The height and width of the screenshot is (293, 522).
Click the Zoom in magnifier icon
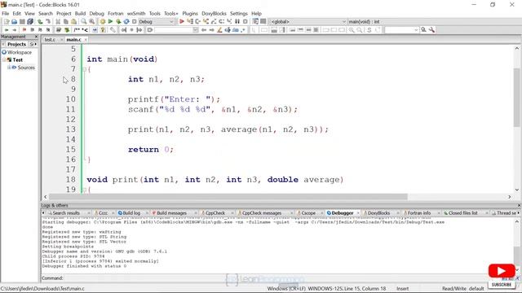pyautogui.click(x=352, y=30)
